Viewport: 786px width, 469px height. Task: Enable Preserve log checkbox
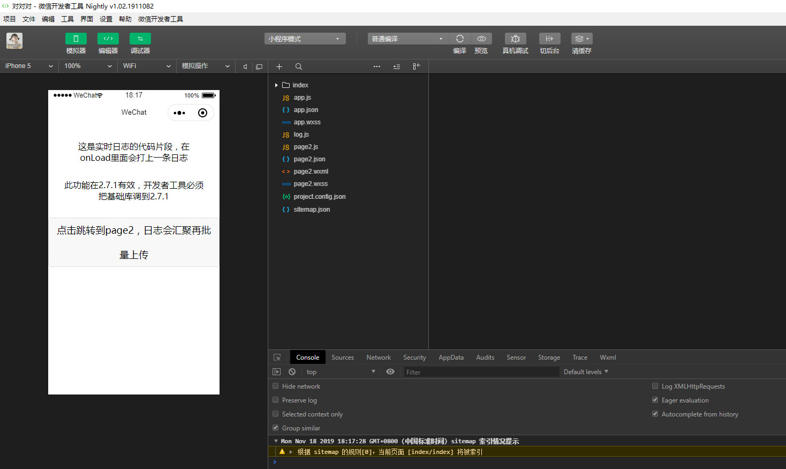pos(276,400)
